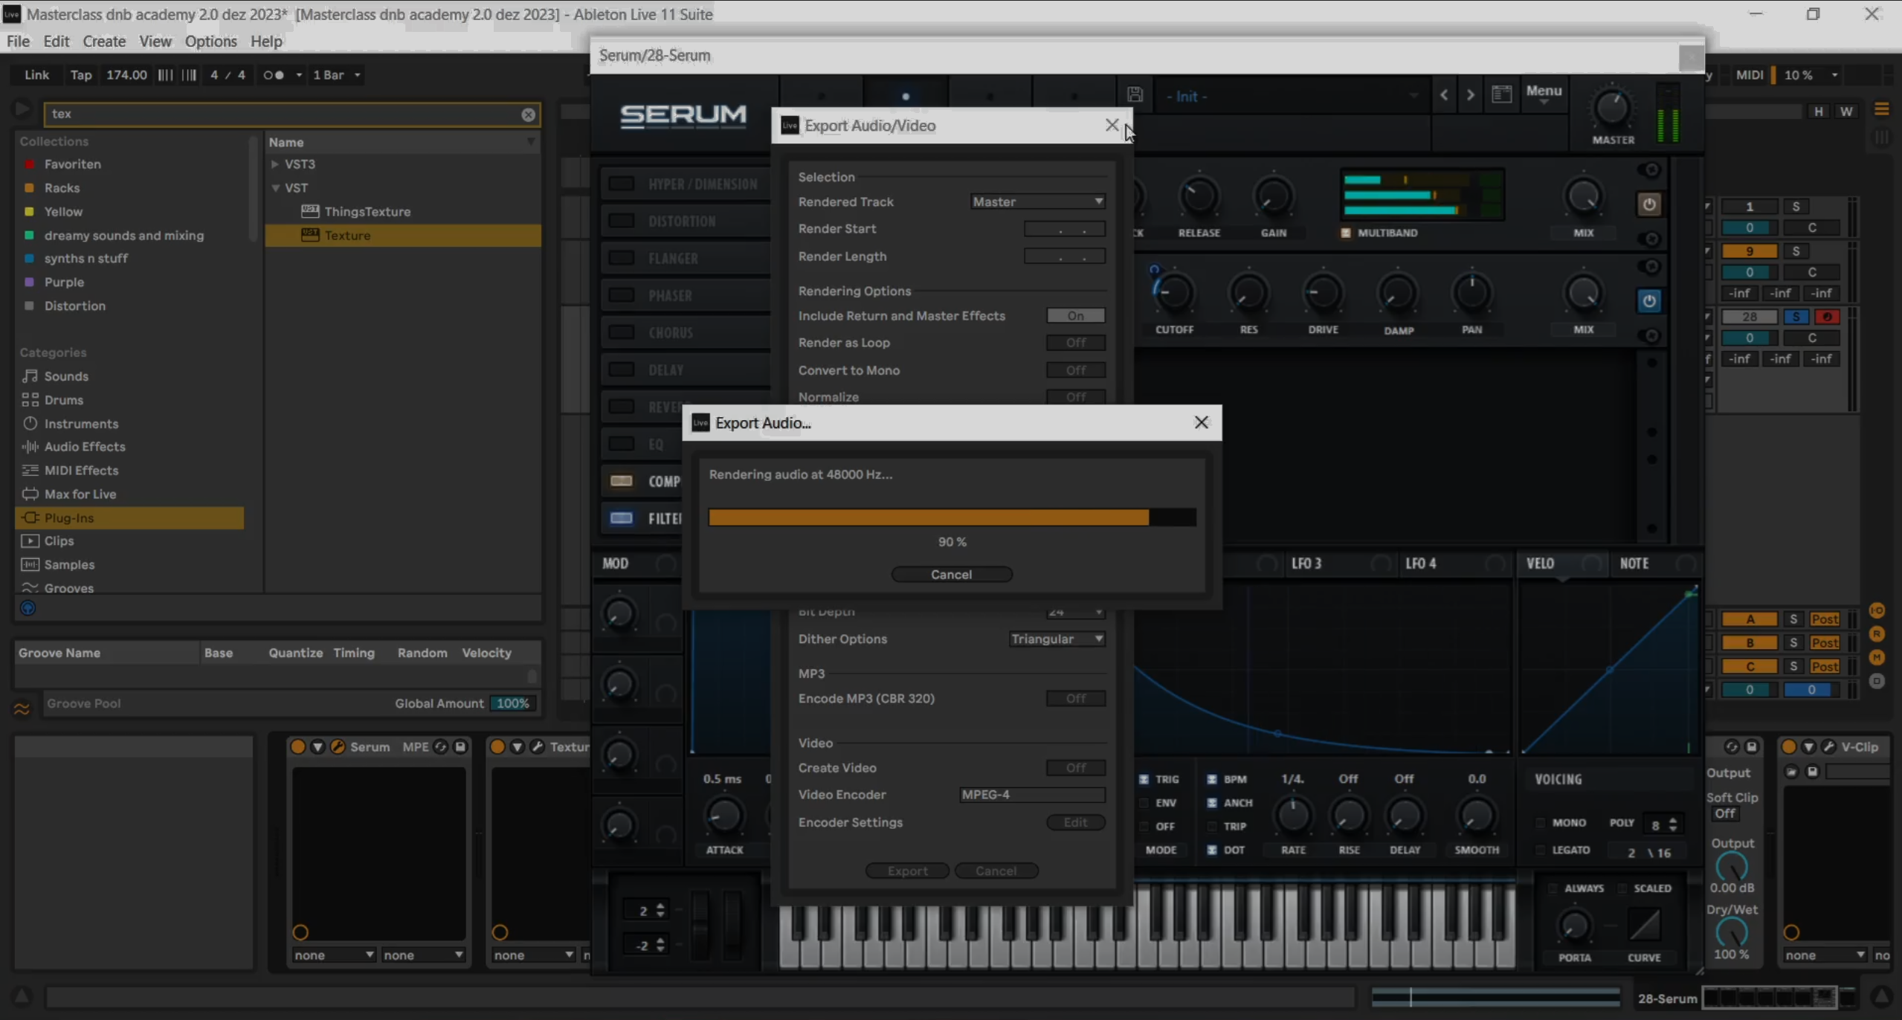Collapse the VST folder in browser
1902x1020 pixels.
(275, 188)
